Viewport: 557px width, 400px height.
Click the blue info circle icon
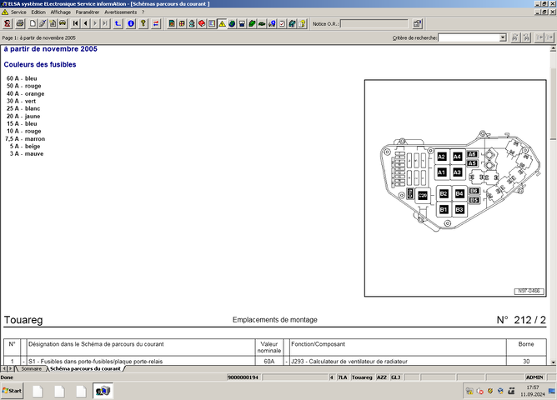[x=131, y=24]
